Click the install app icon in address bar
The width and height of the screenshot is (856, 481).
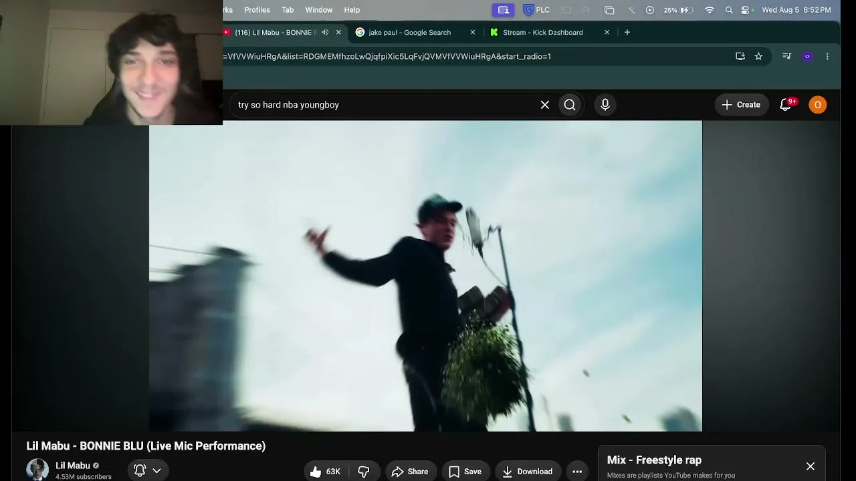(740, 57)
